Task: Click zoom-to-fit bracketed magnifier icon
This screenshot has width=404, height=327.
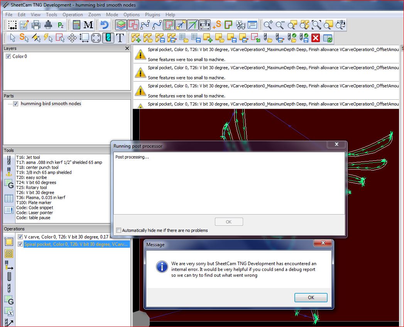Action: (316, 25)
